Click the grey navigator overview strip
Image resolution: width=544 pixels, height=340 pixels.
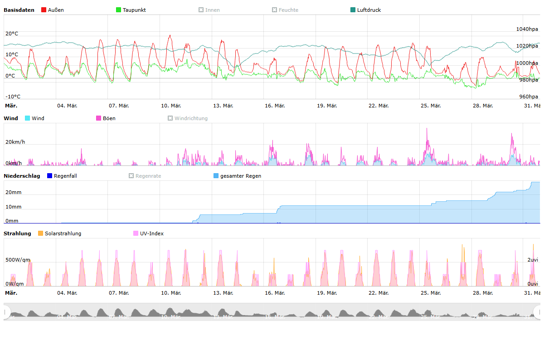272,312
